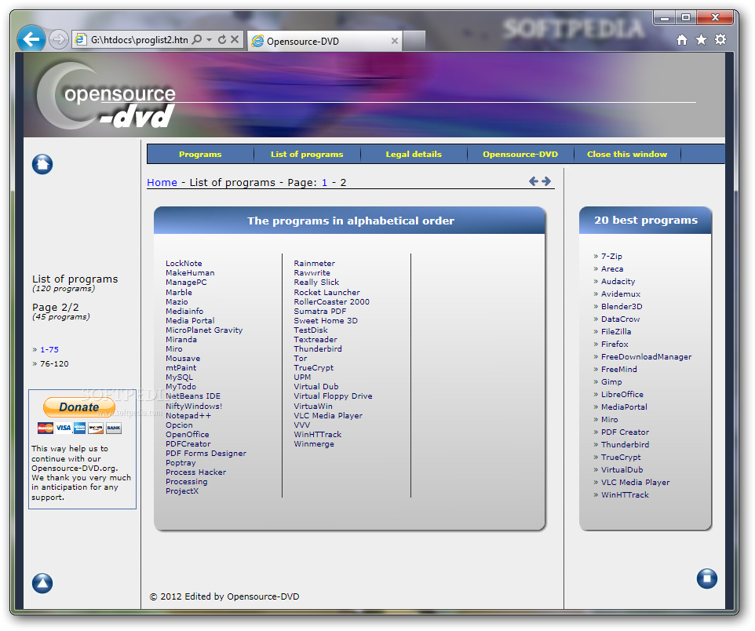The width and height of the screenshot is (755, 631).
Task: Click the payment cards image under Donate
Action: click(x=79, y=428)
